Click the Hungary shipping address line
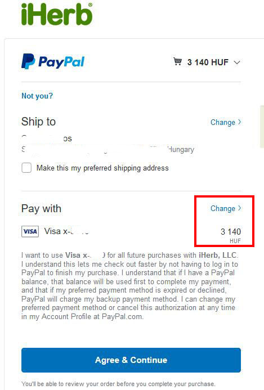The height and width of the screenshot is (390, 264). tap(108, 150)
